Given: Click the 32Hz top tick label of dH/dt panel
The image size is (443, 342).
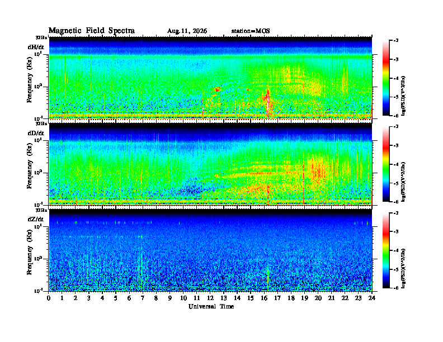Looking at the screenshot, I should pos(41,37).
